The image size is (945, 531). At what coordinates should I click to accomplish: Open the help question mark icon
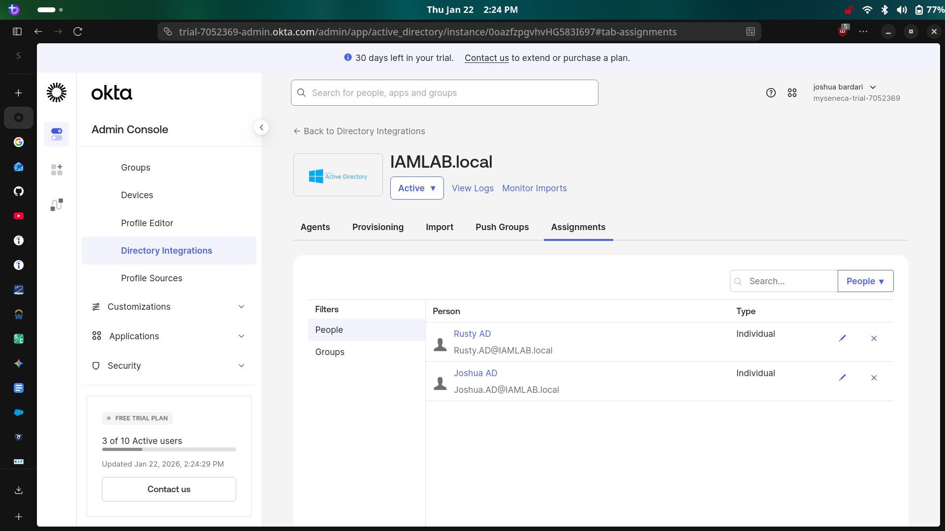pyautogui.click(x=771, y=92)
